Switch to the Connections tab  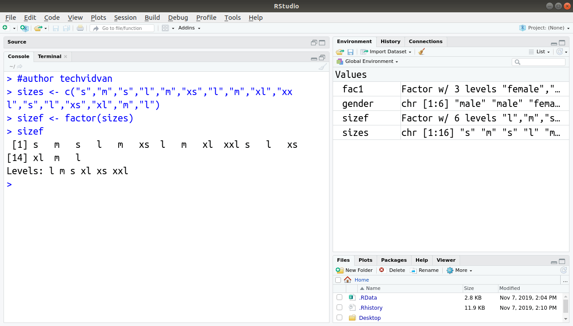tap(426, 41)
